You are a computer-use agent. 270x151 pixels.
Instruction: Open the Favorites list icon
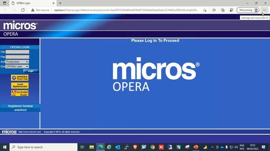pos(214,10)
